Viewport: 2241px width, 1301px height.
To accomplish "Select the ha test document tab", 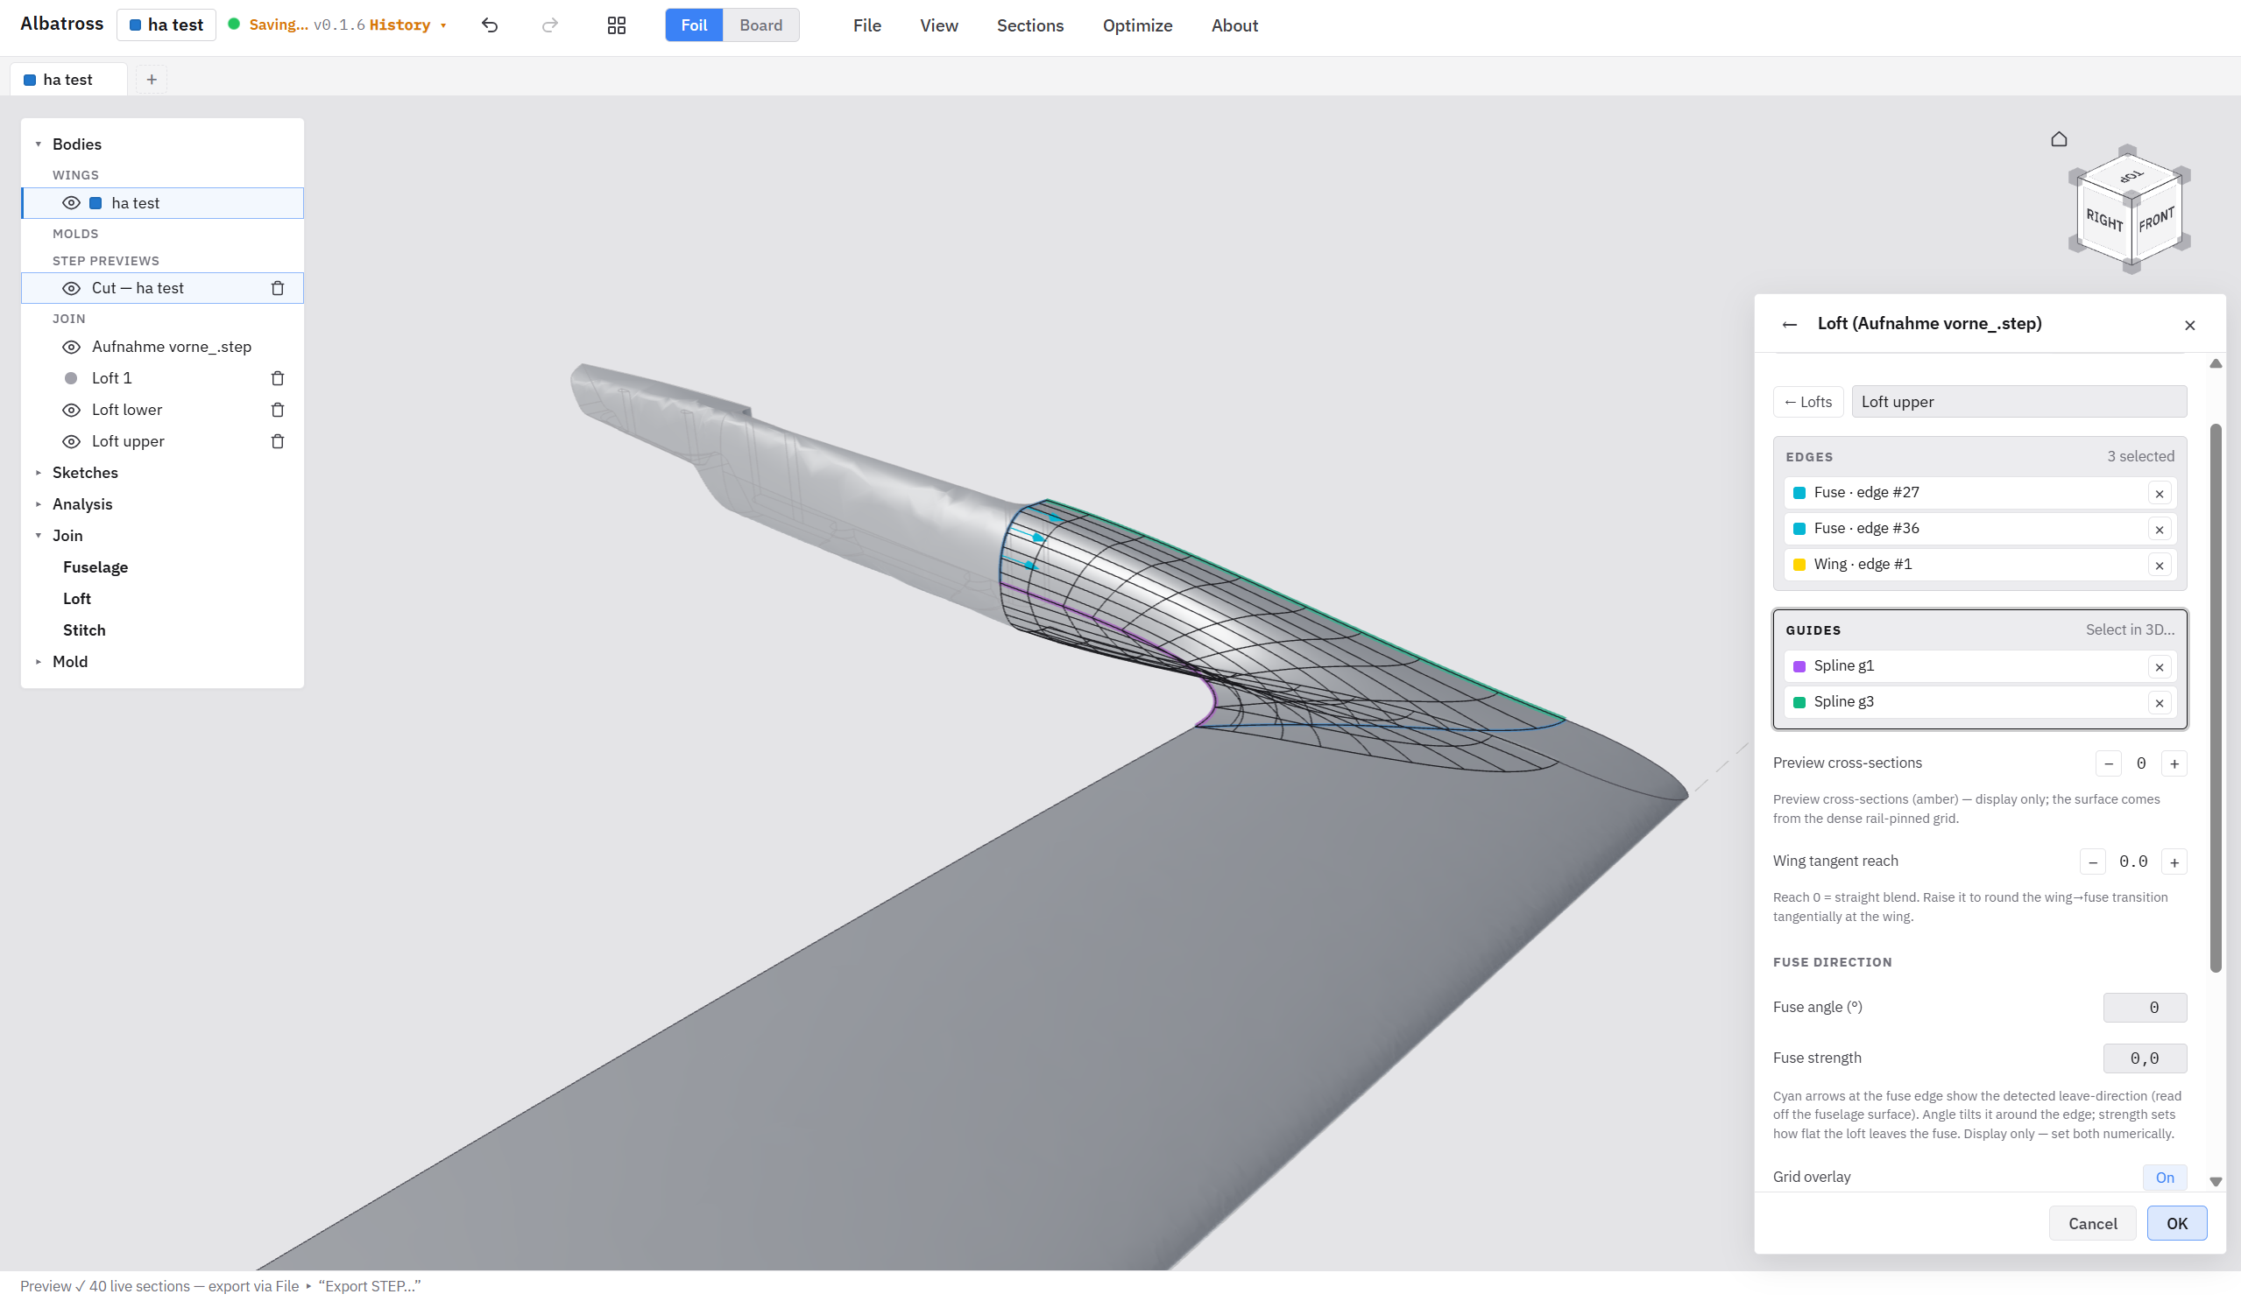I will click(68, 80).
